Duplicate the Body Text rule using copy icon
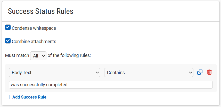Screen dimensions: 221x107 click(x=200, y=72)
